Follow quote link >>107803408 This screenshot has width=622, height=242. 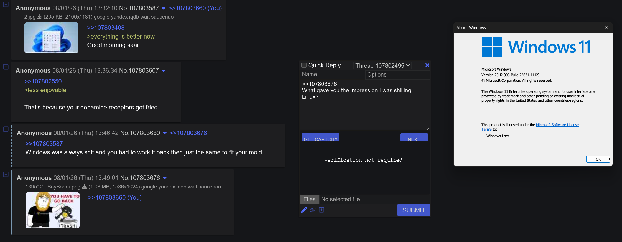[x=106, y=28]
